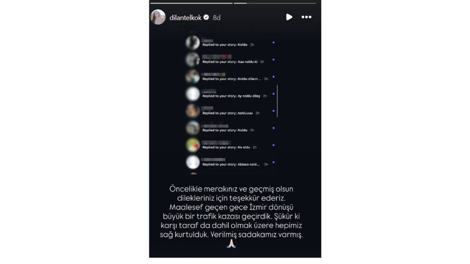Click the unread blue dot for 'Aaa noldu ki'
The image size is (470, 264).
click(273, 59)
